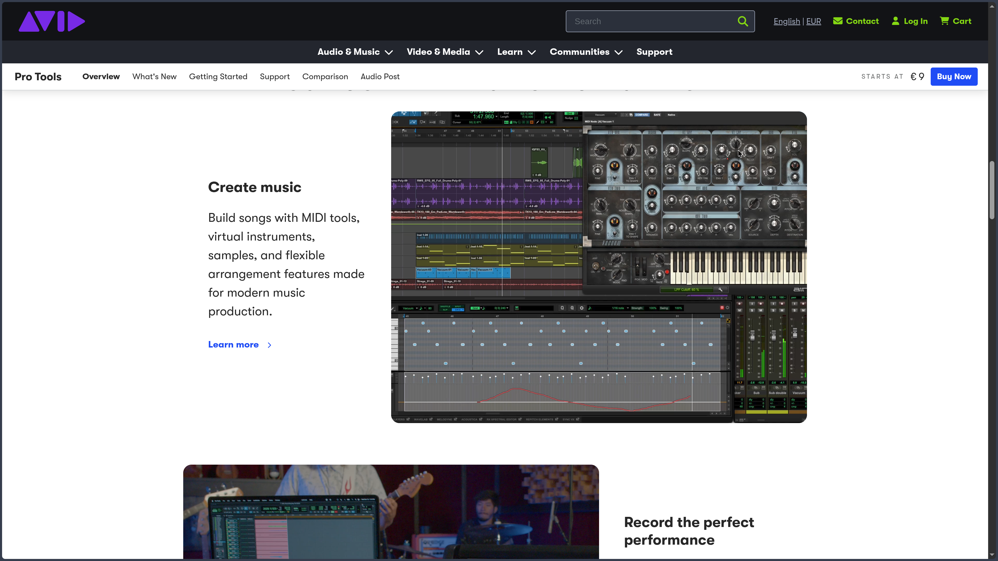Click the Create music heading
The height and width of the screenshot is (561, 998).
254,187
